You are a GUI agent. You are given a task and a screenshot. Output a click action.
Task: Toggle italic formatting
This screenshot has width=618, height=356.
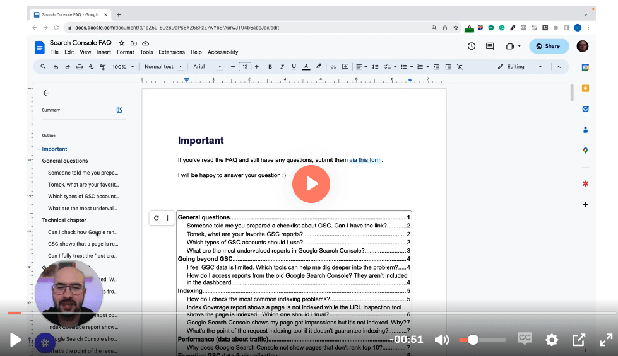tap(282, 67)
